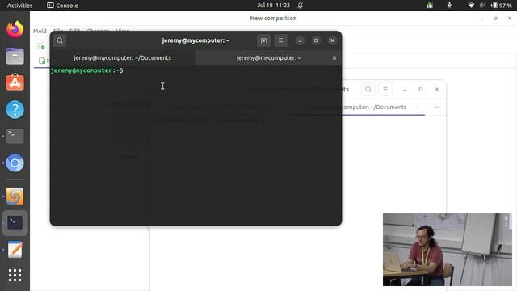Close the jeremy@mycomputer: ~ terminal tab

(334, 57)
